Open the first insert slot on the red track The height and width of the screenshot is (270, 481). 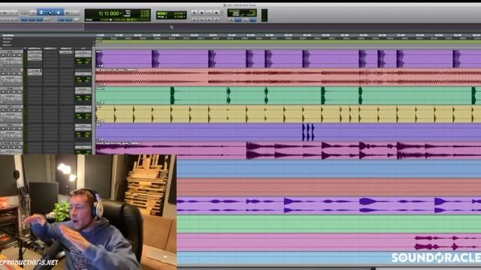coord(35,70)
